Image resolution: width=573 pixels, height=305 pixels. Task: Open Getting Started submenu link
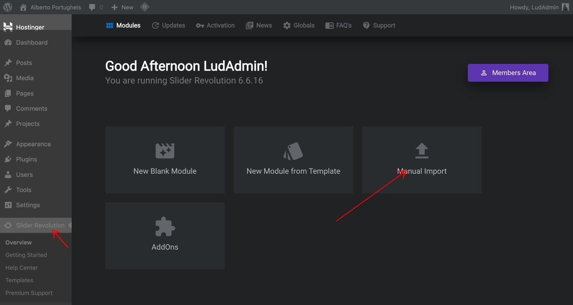pyautogui.click(x=26, y=255)
